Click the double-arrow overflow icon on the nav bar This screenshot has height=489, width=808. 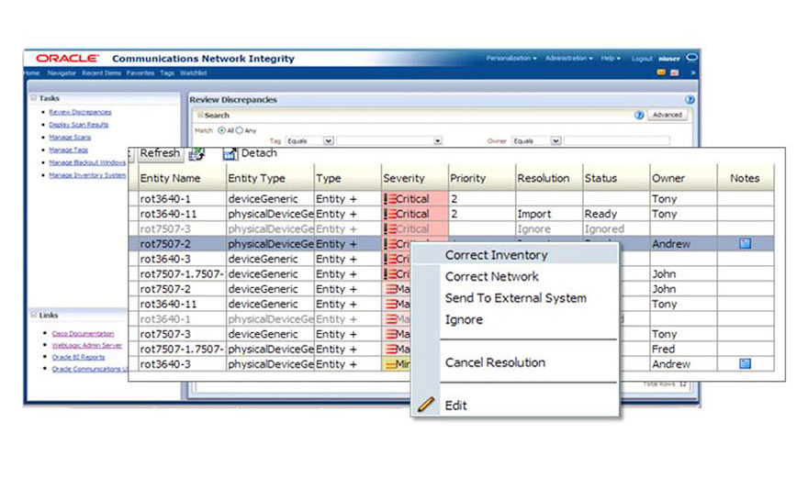(693, 72)
